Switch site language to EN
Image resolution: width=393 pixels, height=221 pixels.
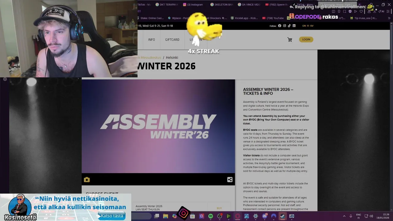(x=304, y=26)
